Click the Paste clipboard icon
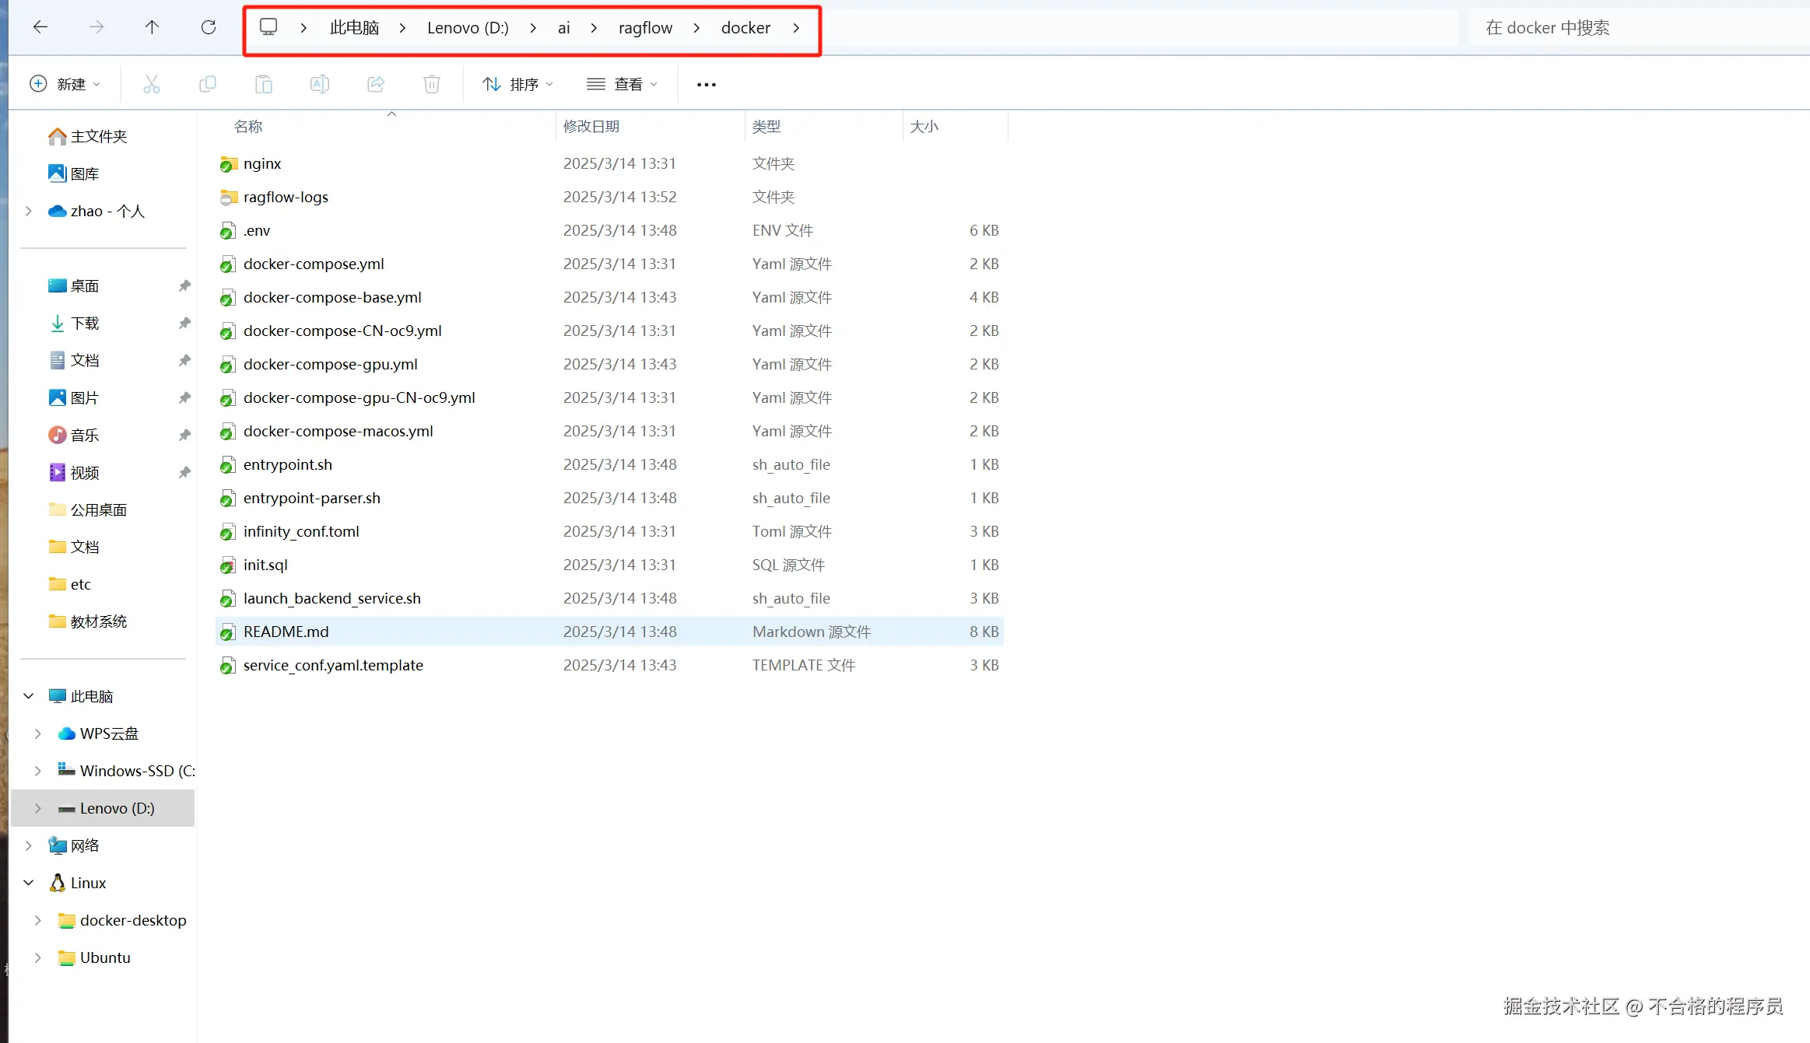Image resolution: width=1810 pixels, height=1043 pixels. click(x=264, y=84)
